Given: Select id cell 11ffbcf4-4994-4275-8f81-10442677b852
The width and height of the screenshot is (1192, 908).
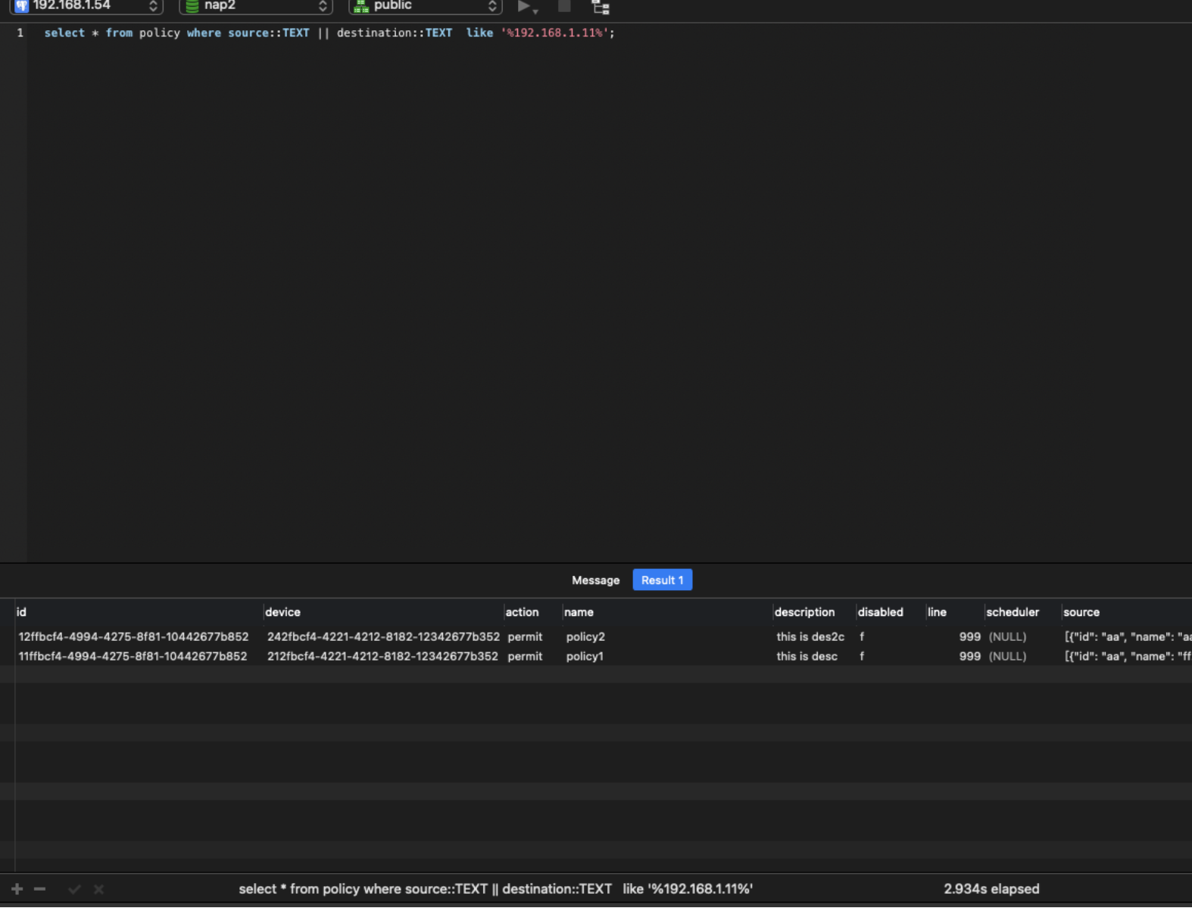Looking at the screenshot, I should [x=133, y=657].
